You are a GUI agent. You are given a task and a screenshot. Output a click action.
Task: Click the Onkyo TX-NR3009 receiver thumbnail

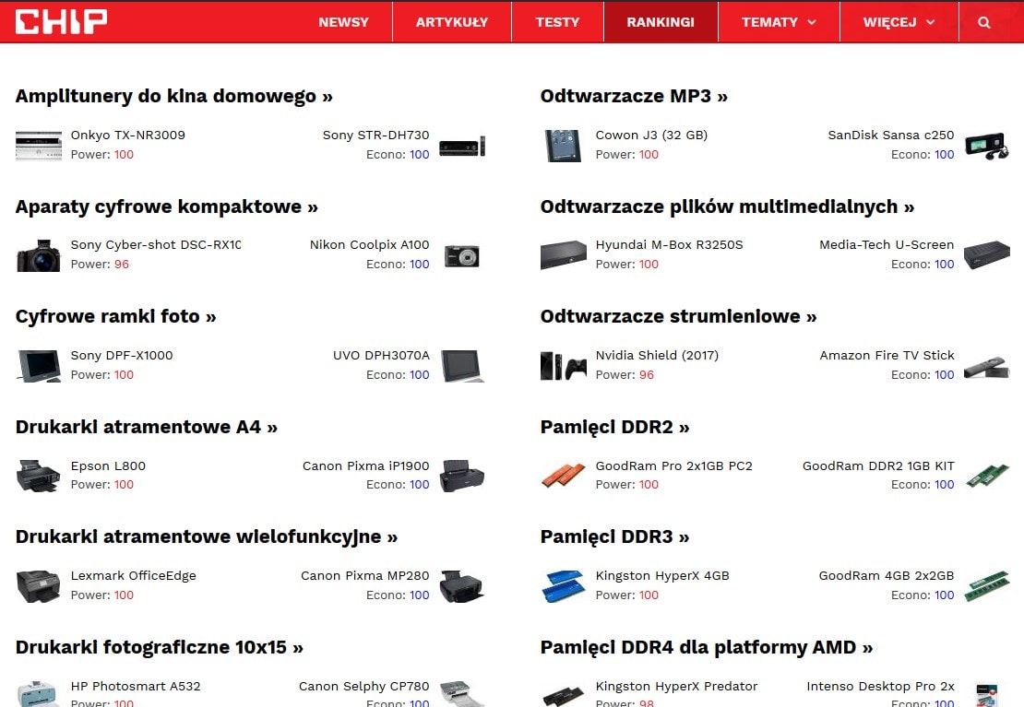tap(39, 145)
